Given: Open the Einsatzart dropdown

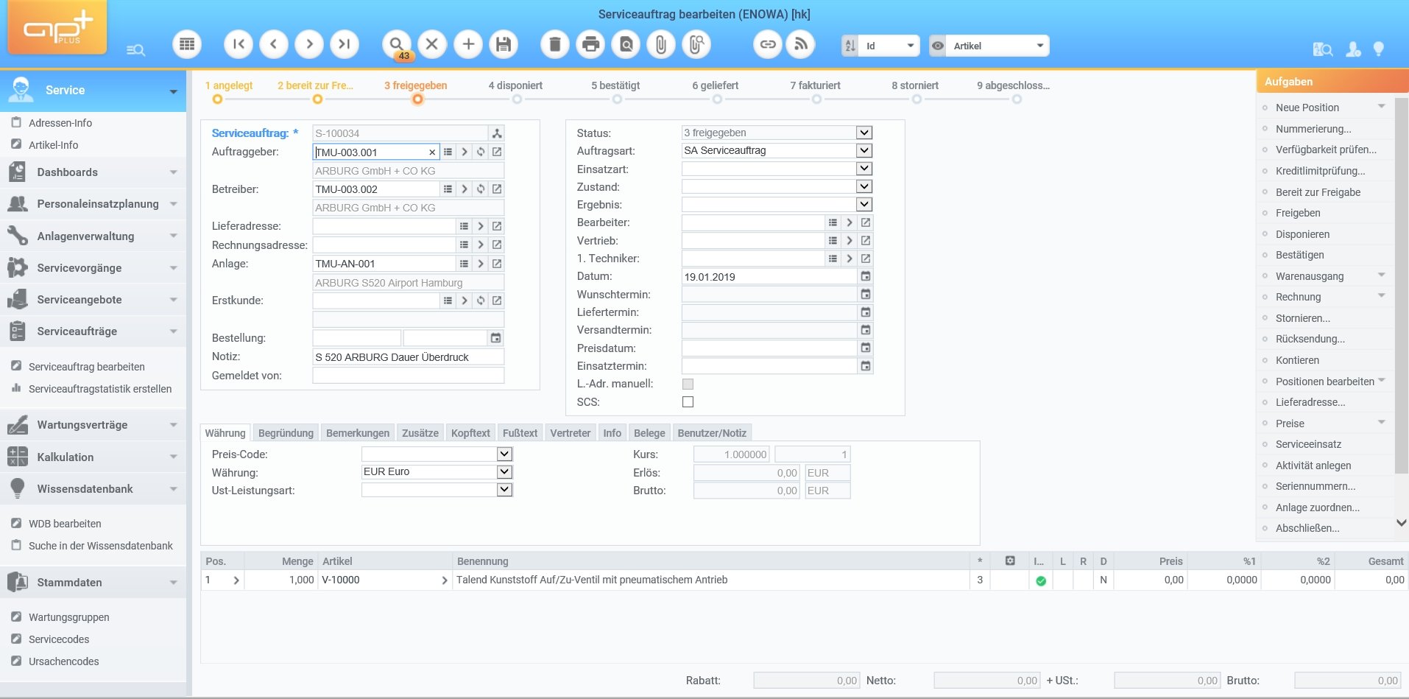Looking at the screenshot, I should 864,169.
